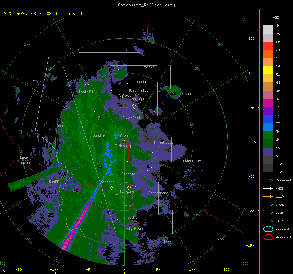Click the HighRiver city label
This screenshot has height=274, width=293.
click(x=135, y=229)
